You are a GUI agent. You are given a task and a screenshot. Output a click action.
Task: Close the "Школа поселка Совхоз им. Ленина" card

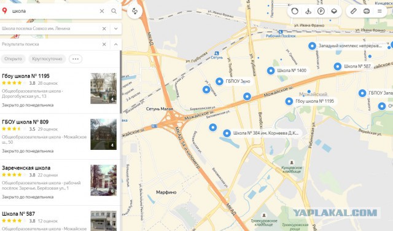[x=104, y=29]
